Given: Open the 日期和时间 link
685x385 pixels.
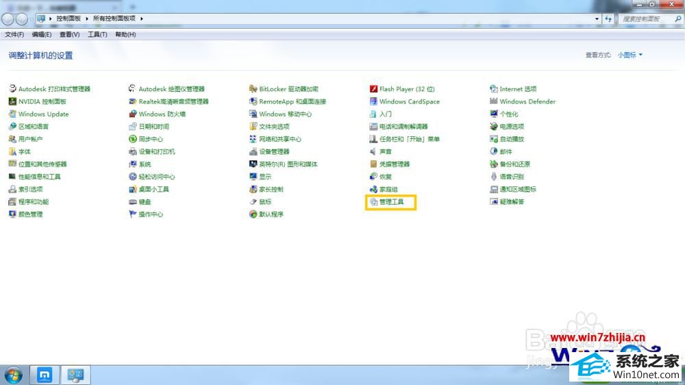Looking at the screenshot, I should point(153,127).
